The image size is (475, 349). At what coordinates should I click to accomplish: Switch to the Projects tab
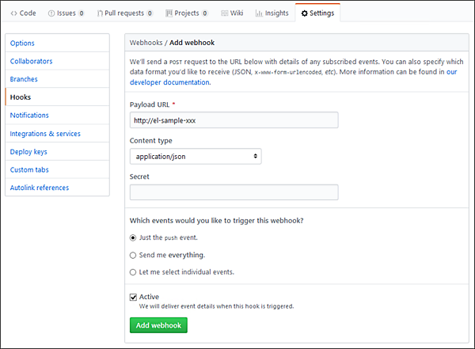click(184, 13)
